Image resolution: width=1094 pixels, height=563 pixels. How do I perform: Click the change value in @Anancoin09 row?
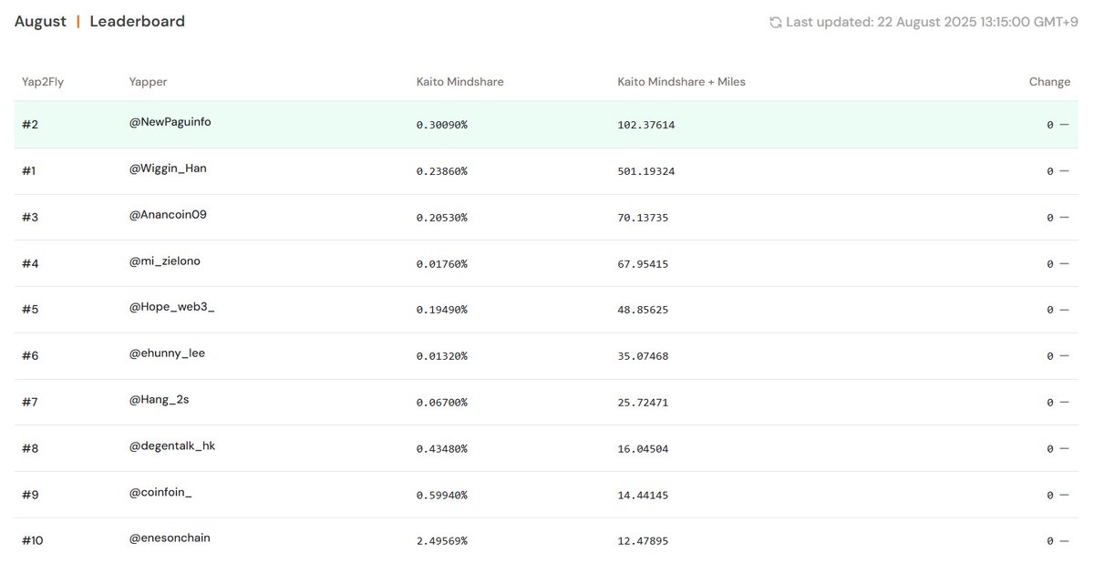point(1058,218)
